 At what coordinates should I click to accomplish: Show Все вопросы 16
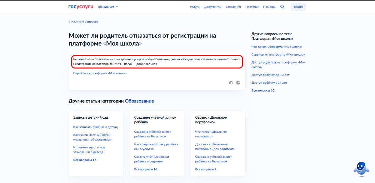(x=146, y=169)
